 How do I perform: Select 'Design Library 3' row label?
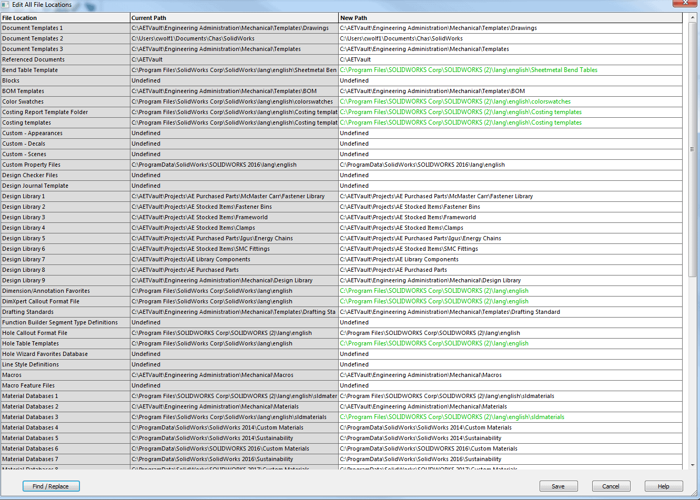tap(65, 217)
